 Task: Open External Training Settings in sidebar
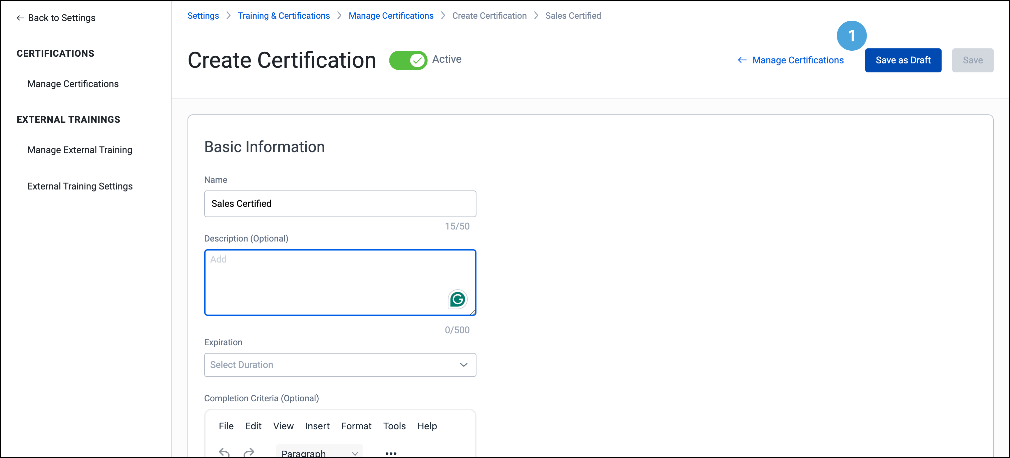[x=80, y=186]
